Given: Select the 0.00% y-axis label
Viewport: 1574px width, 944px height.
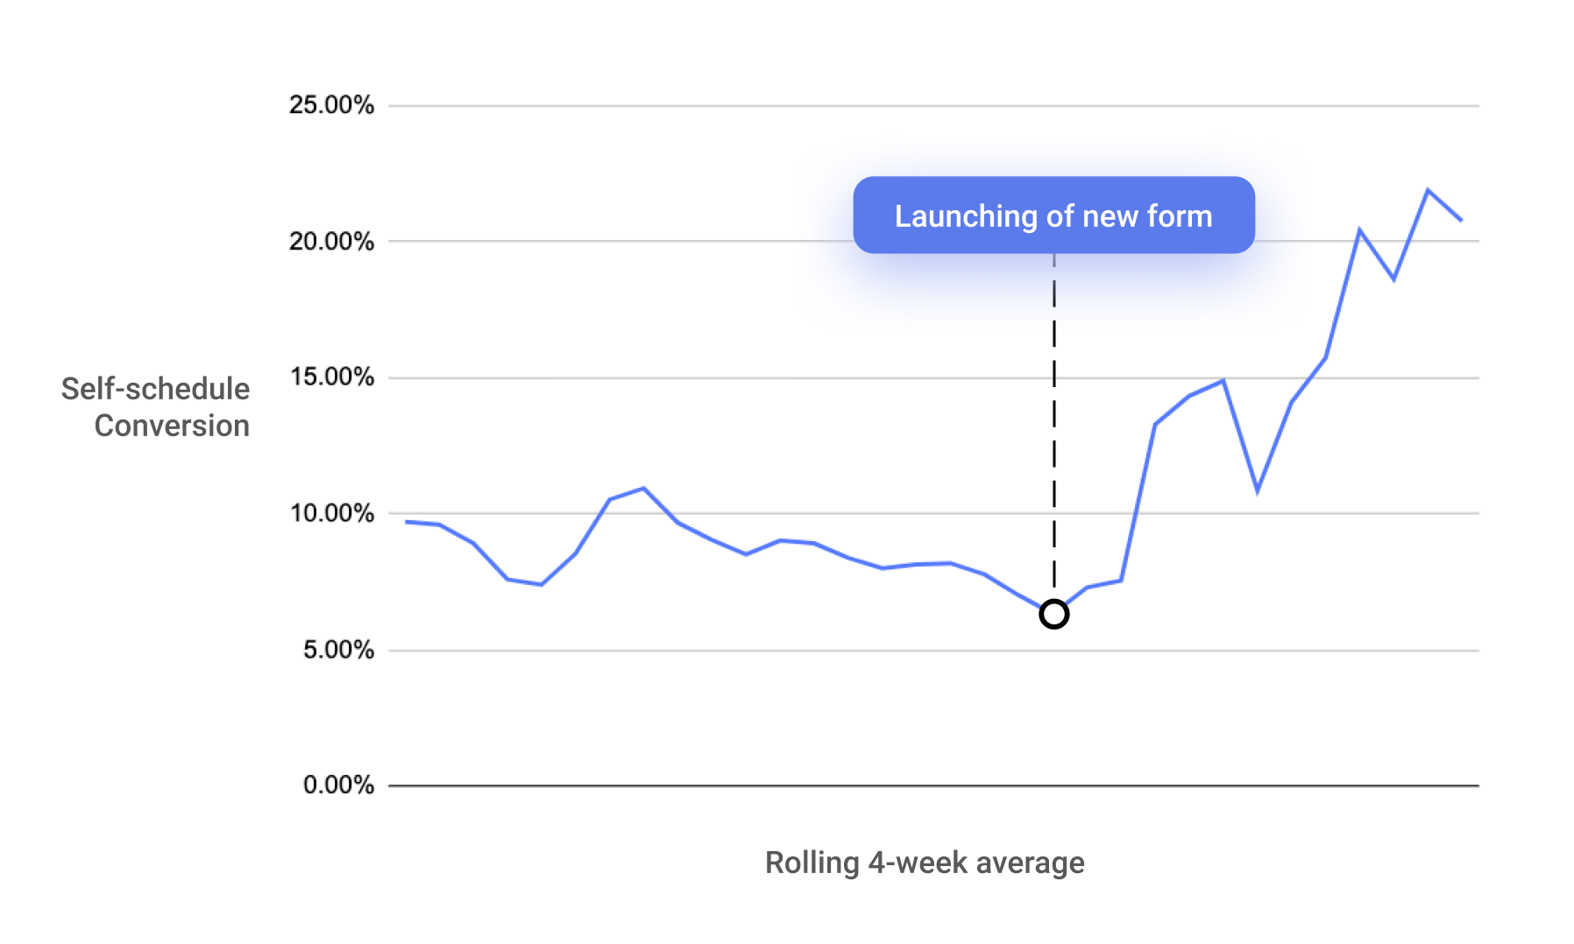Looking at the screenshot, I should coord(338,785).
